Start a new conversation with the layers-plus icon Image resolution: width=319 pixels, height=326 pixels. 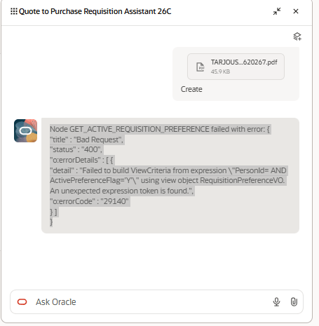coord(297,36)
